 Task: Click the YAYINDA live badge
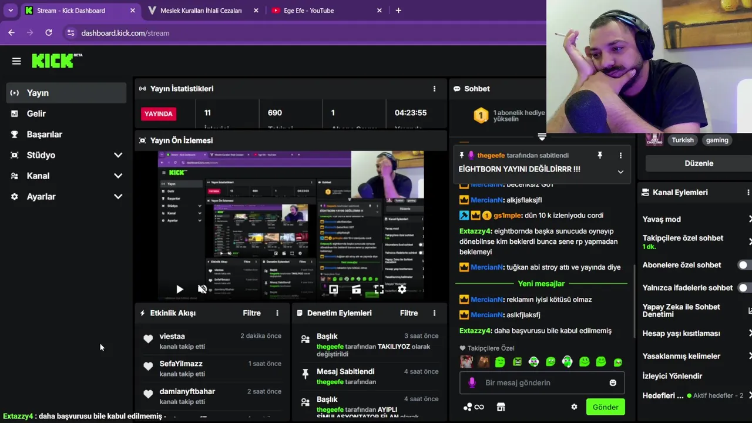(159, 113)
